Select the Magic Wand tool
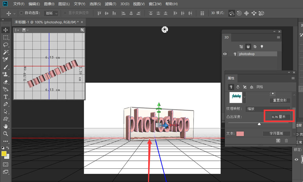This screenshot has width=303, height=182. [x=5, y=52]
